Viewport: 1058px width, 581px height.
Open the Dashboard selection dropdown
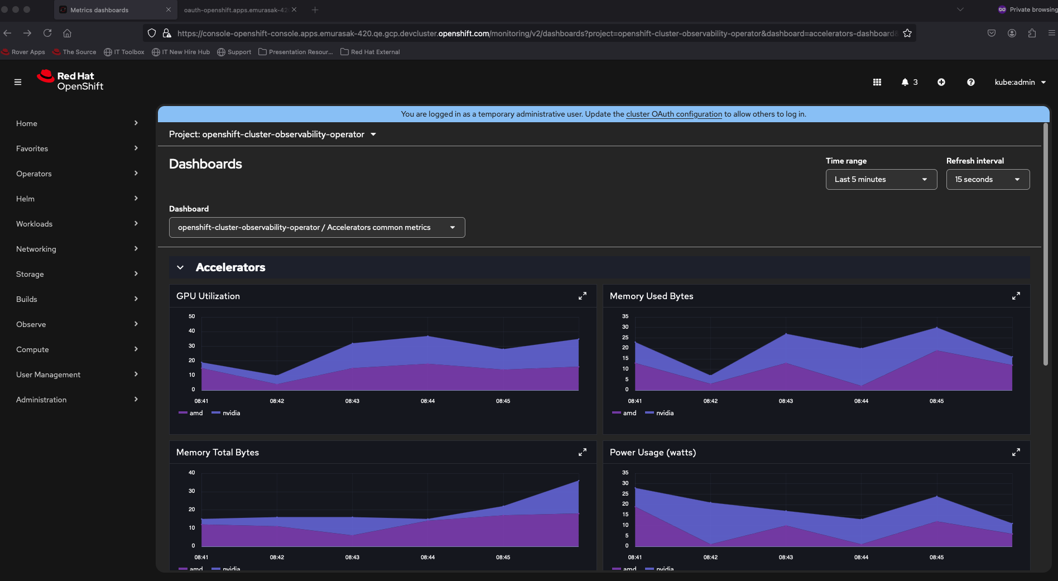316,227
